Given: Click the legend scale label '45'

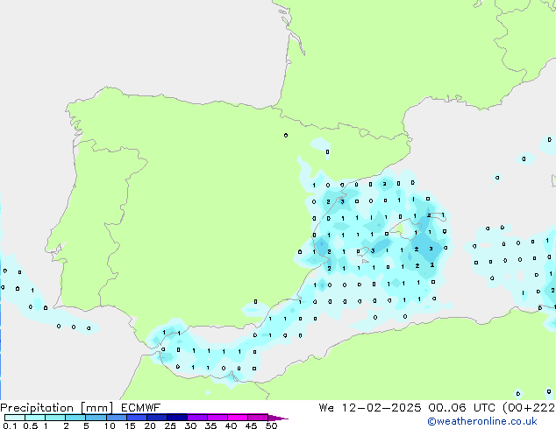Looking at the screenshot, I should pos(251,425).
